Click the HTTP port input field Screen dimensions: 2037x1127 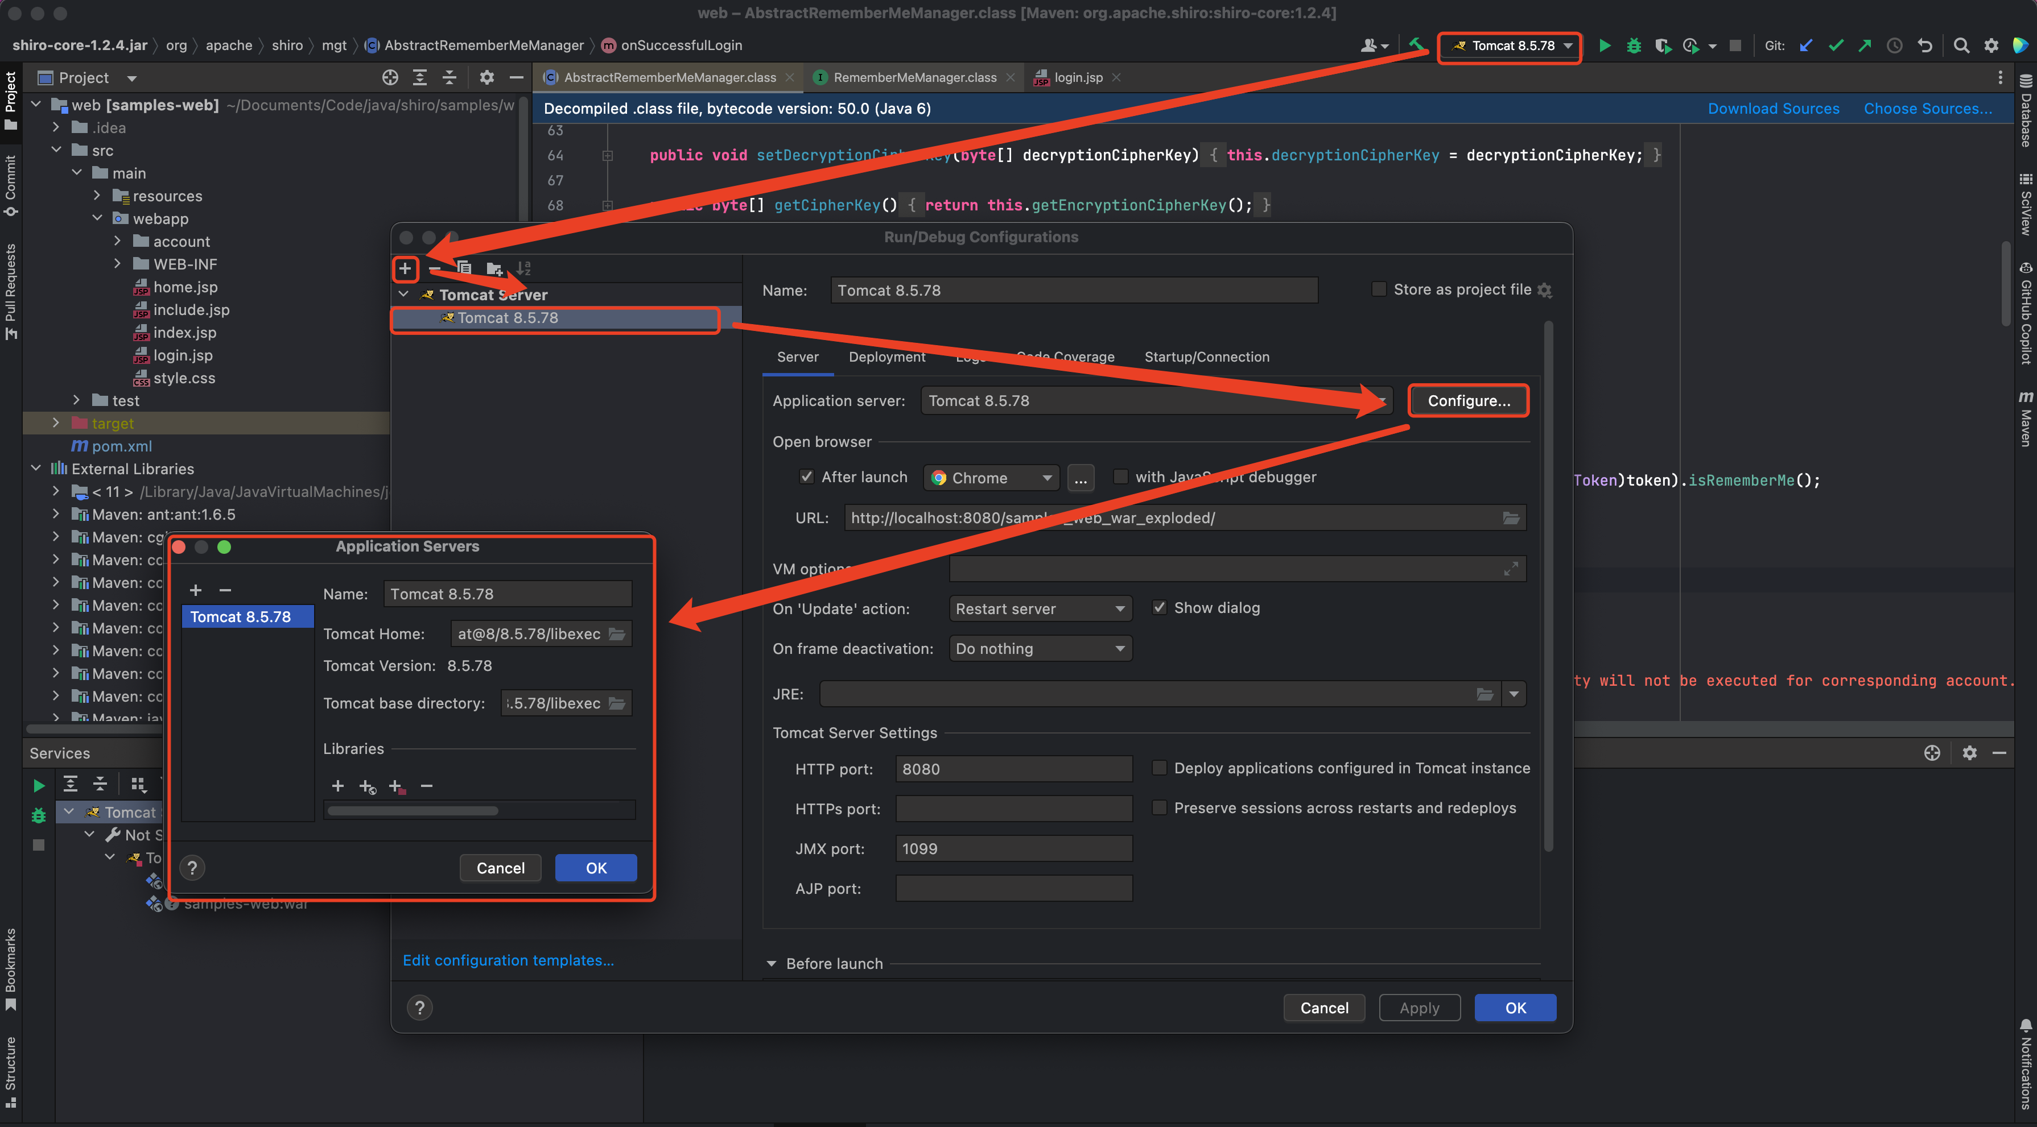(x=1013, y=769)
